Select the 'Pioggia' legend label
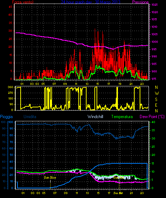Viewport: 166px width, 198px height. [x=6, y=117]
